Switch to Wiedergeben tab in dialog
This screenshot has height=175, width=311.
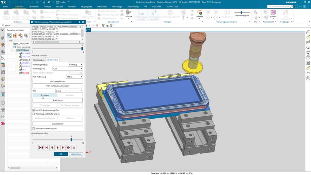point(39,60)
